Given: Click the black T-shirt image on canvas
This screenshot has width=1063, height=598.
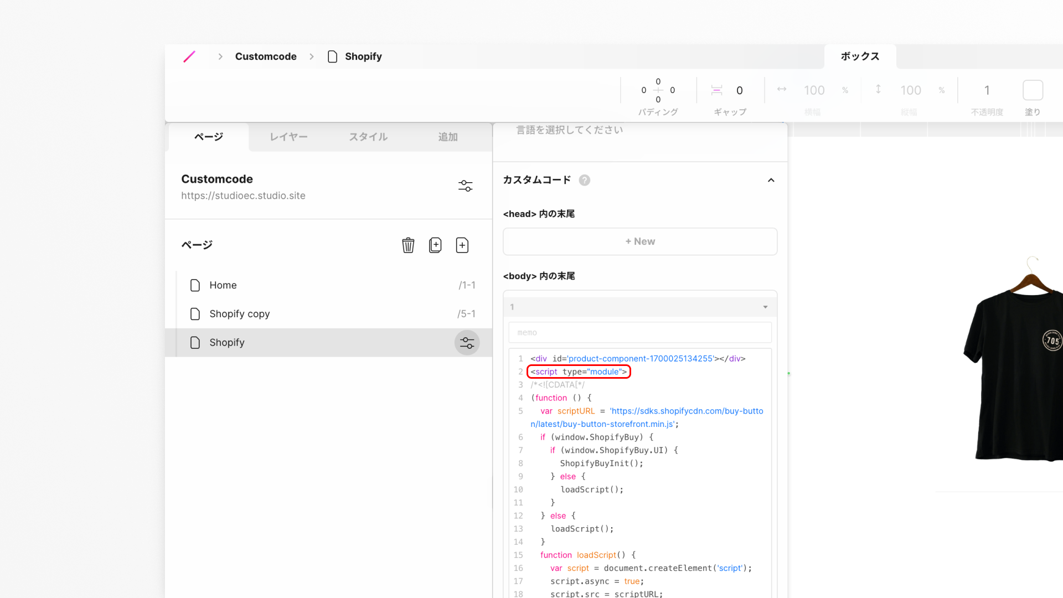Looking at the screenshot, I should click(1013, 360).
